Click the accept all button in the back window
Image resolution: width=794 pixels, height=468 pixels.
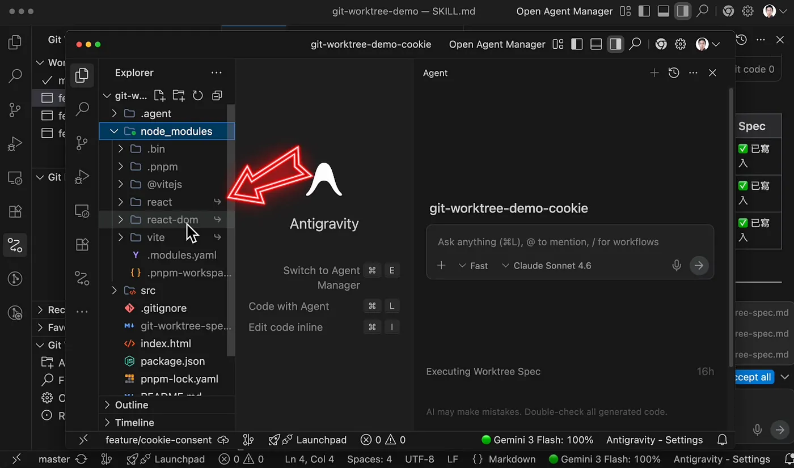[754, 377]
